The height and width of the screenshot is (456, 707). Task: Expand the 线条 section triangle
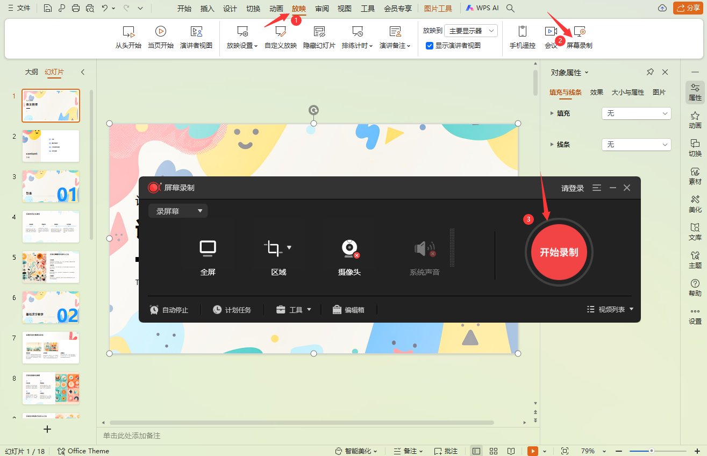tap(552, 145)
